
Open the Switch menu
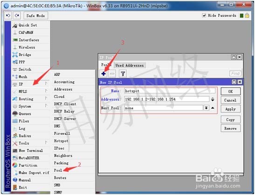coord(31,70)
